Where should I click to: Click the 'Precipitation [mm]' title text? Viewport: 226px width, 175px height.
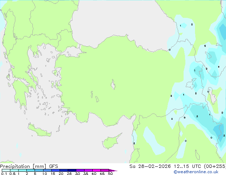click(x=23, y=166)
